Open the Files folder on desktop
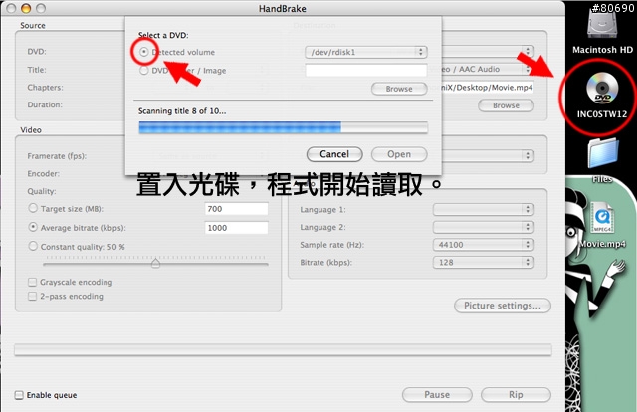Viewport: 637px width, 412px height. (x=603, y=153)
